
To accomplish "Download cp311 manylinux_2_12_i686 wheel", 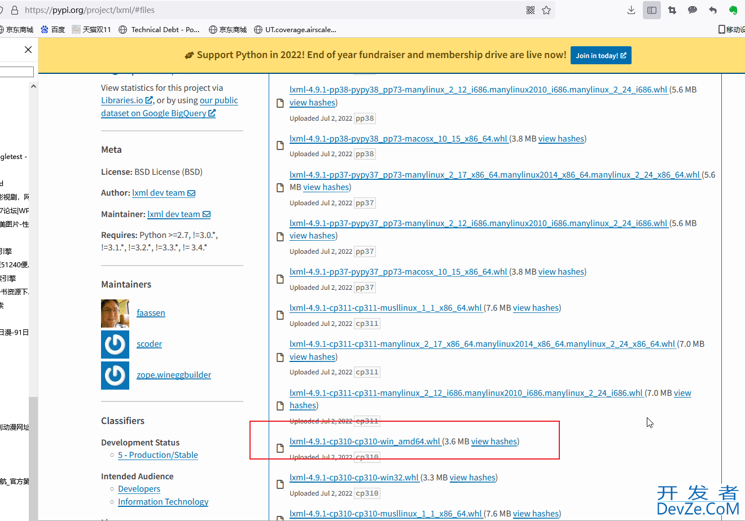I will (466, 393).
